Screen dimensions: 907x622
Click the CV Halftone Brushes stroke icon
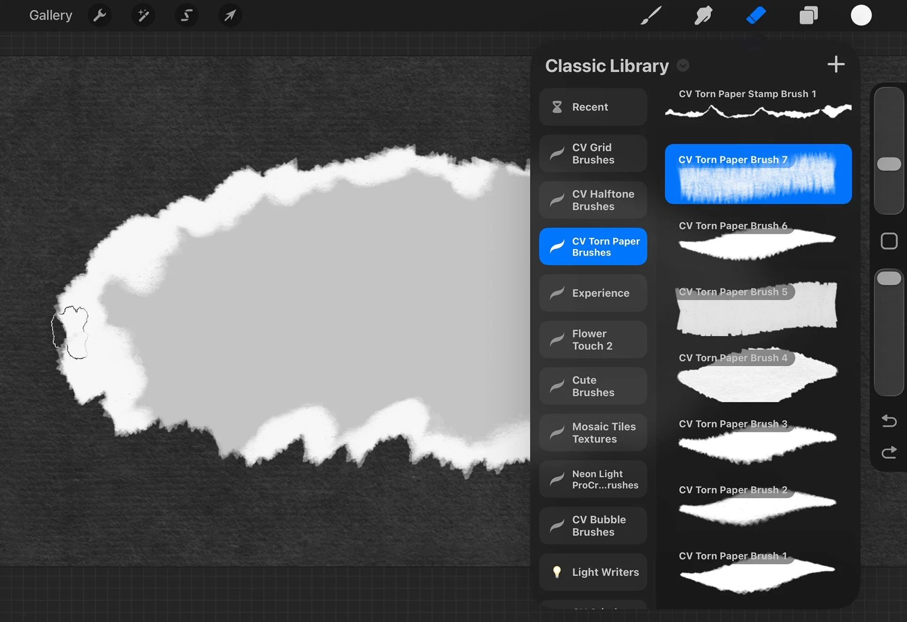pos(557,200)
